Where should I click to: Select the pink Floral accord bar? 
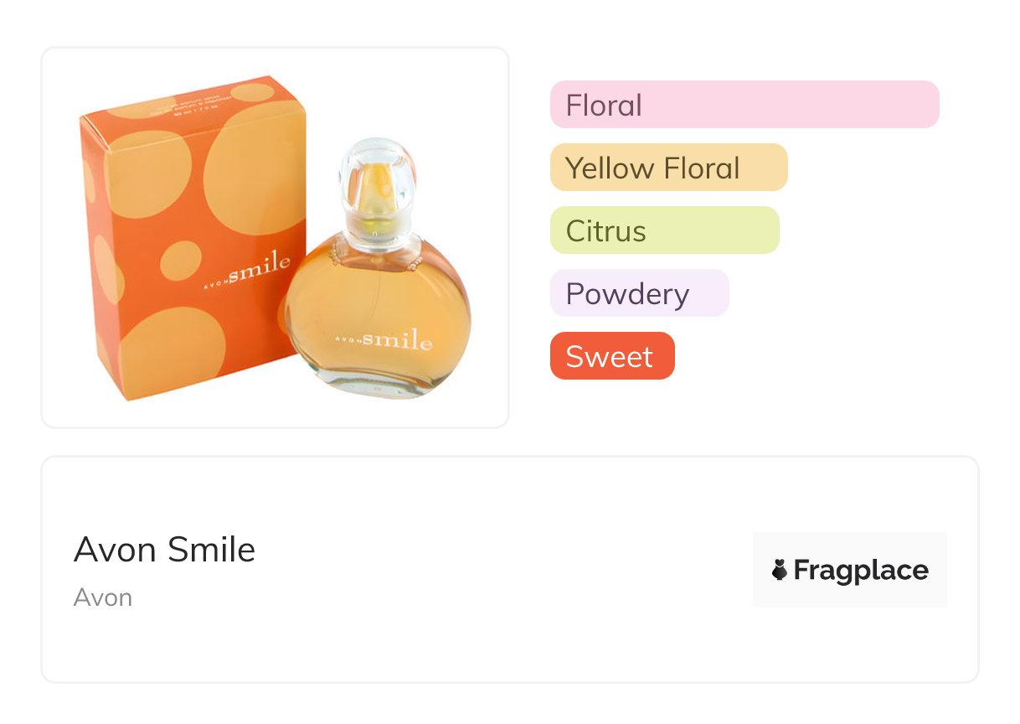(x=744, y=105)
